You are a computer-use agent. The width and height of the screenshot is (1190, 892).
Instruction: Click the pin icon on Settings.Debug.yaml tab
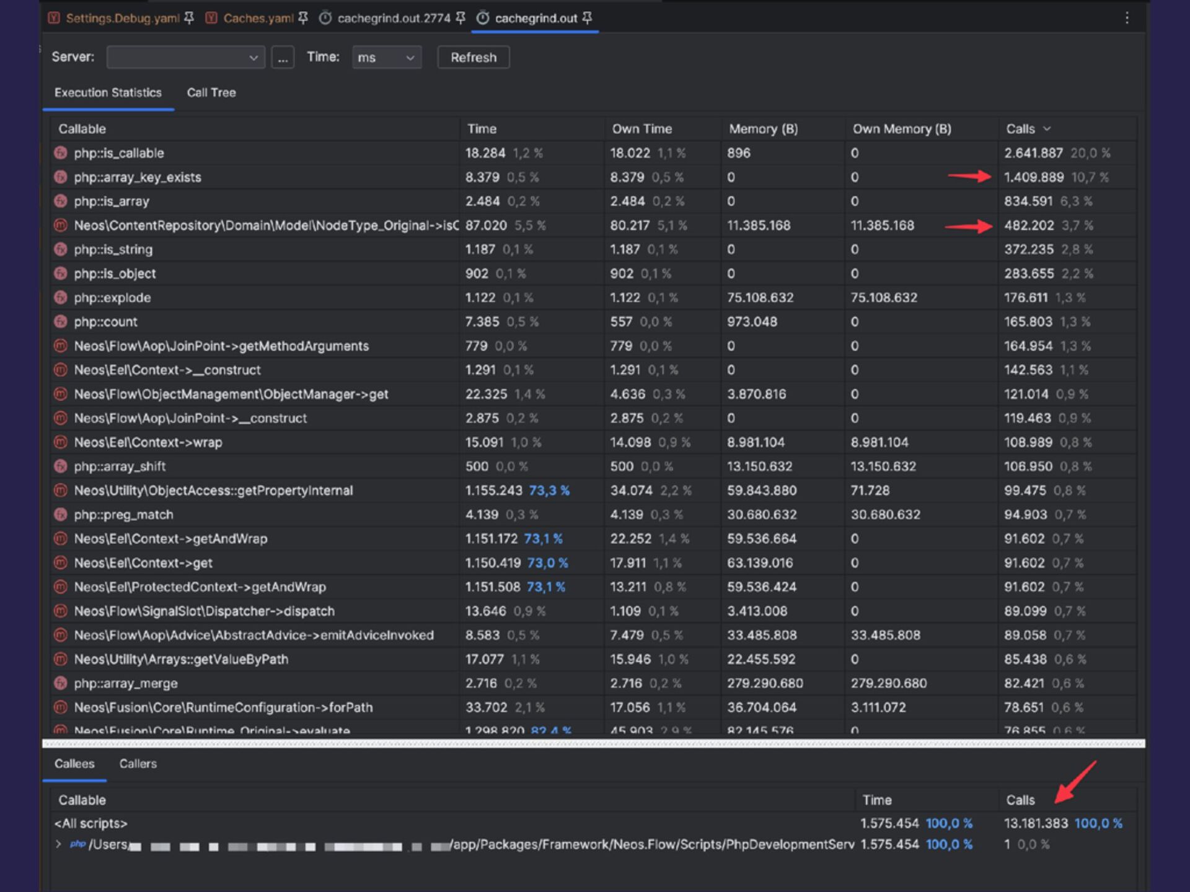tap(189, 19)
